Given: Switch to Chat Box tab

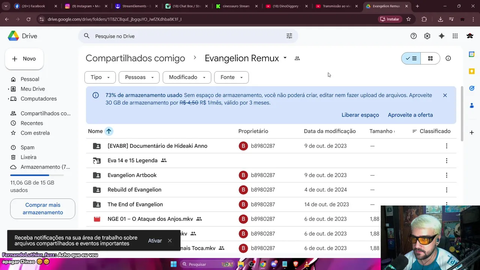Looking at the screenshot, I should [x=186, y=6].
